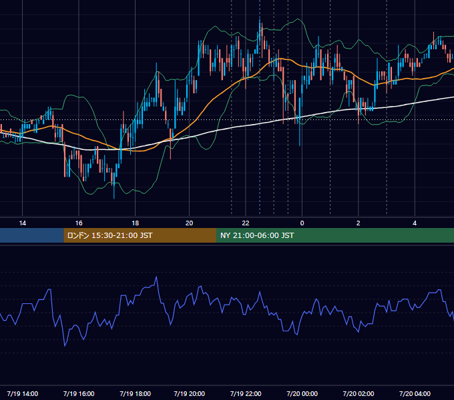454x400 pixels.
Task: Click the 7/20 02:00 timestamp label
Action: point(358,393)
